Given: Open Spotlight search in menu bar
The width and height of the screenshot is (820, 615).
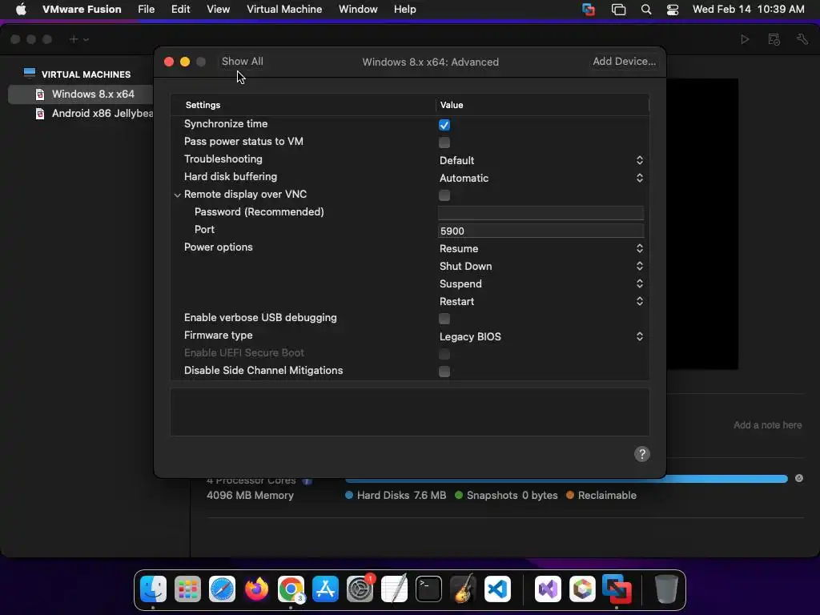Looking at the screenshot, I should pos(646,10).
